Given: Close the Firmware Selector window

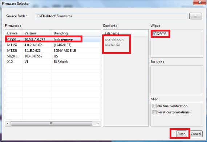Looking at the screenshot, I should tap(200, 2).
